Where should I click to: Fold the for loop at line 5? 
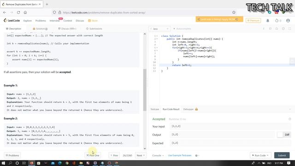click(157, 47)
